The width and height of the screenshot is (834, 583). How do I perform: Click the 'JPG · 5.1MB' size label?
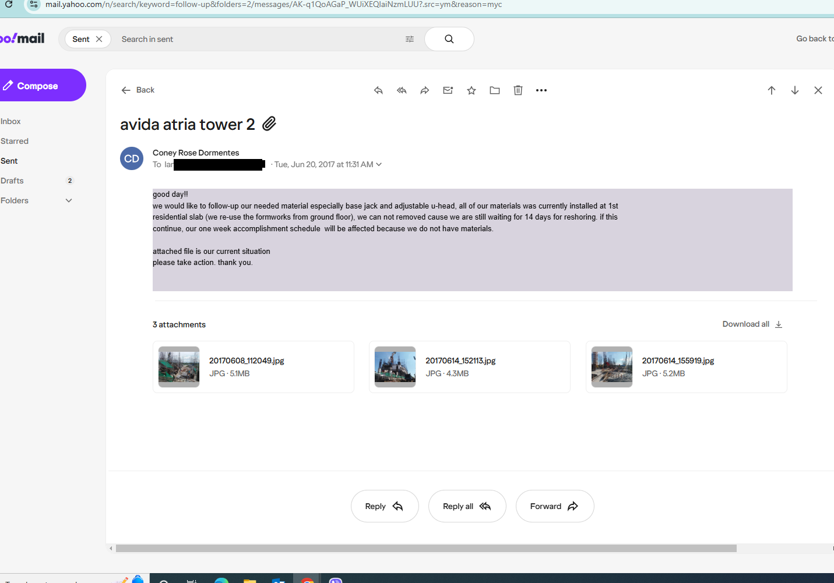tap(230, 373)
